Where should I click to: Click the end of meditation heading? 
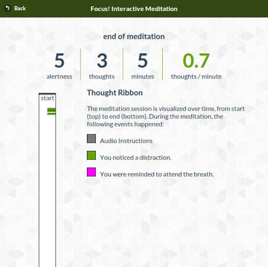[134, 37]
